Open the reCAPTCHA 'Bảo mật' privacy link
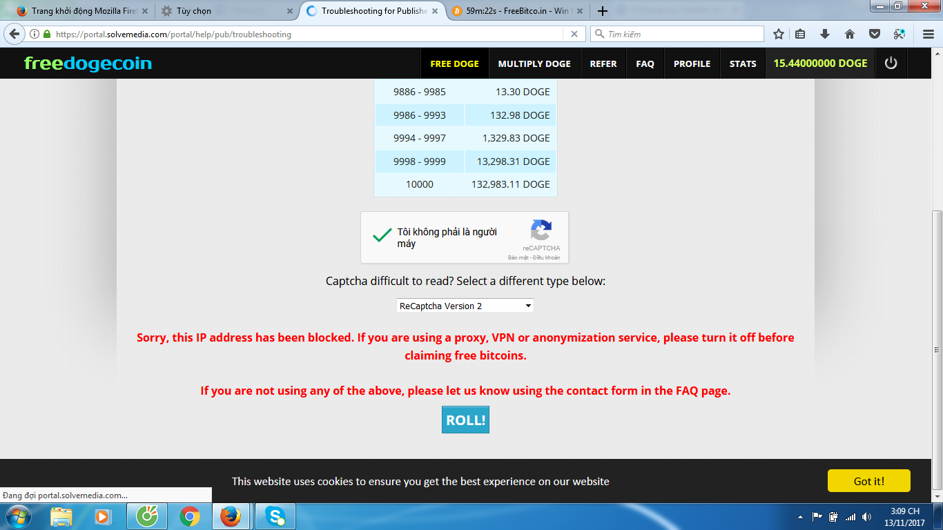 [x=518, y=257]
